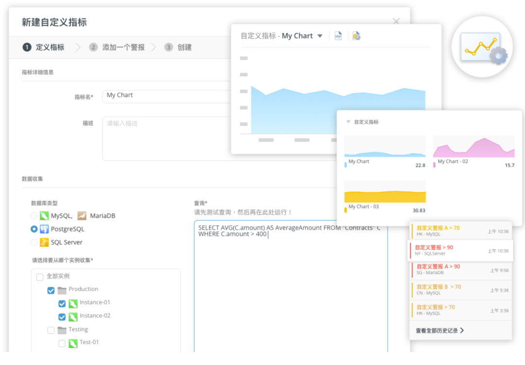
Task: Open alert 自定义警报 B > 70 CN-MySQL
Action: point(461,290)
